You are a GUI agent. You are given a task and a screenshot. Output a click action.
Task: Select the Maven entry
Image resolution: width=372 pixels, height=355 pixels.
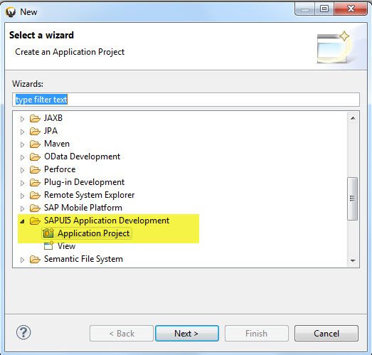(57, 144)
